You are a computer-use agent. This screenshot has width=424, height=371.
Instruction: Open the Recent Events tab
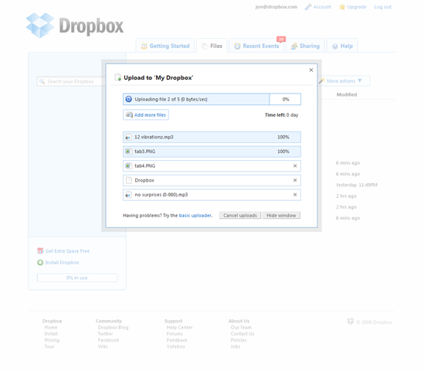(256, 46)
